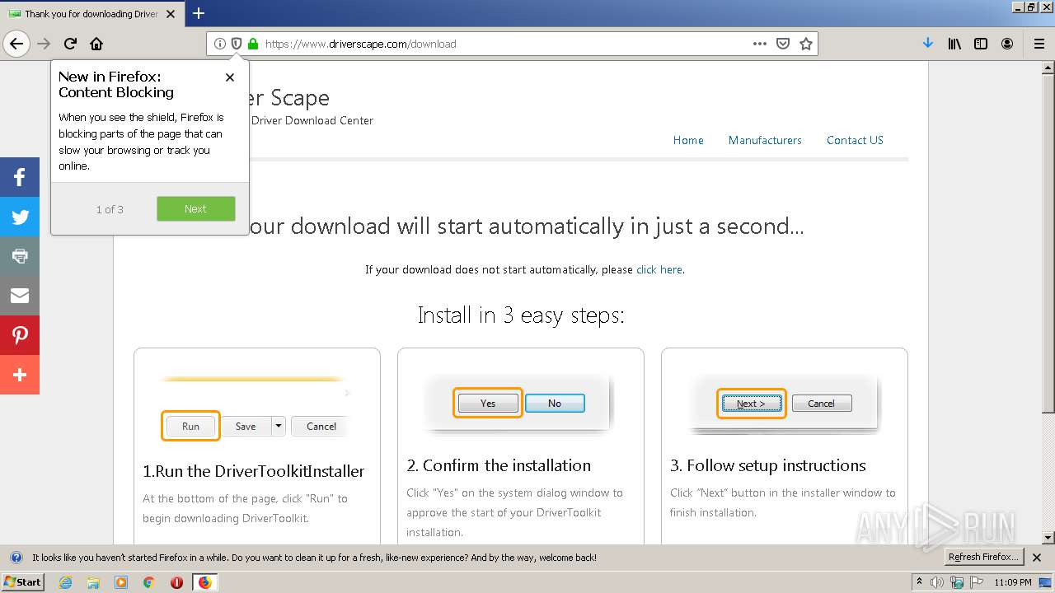1055x593 pixels.
Task: Go back to the previous page
Action: click(x=16, y=44)
